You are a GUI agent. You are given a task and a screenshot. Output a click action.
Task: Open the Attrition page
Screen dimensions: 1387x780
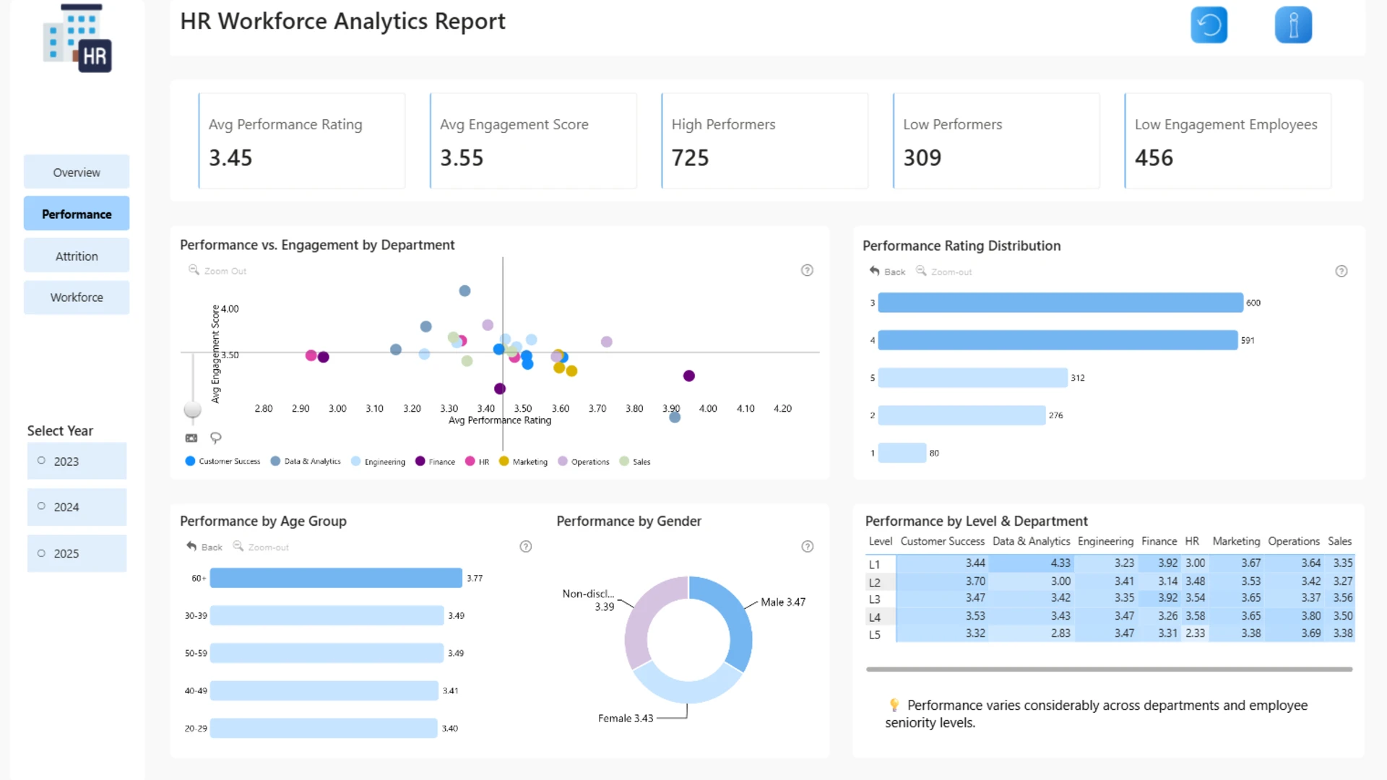(x=77, y=256)
